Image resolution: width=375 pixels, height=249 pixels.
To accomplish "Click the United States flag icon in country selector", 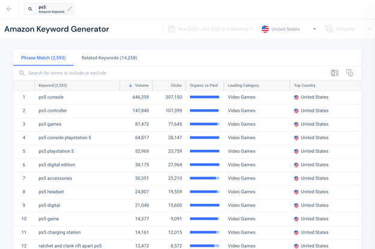I will [265, 29].
